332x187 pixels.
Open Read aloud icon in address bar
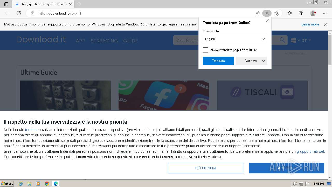[x=258, y=13]
